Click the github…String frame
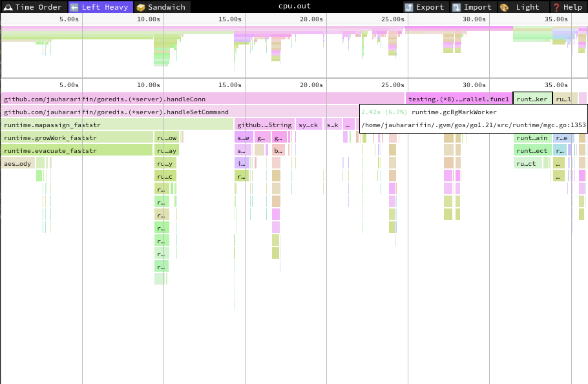This screenshot has width=588, height=384. click(264, 125)
